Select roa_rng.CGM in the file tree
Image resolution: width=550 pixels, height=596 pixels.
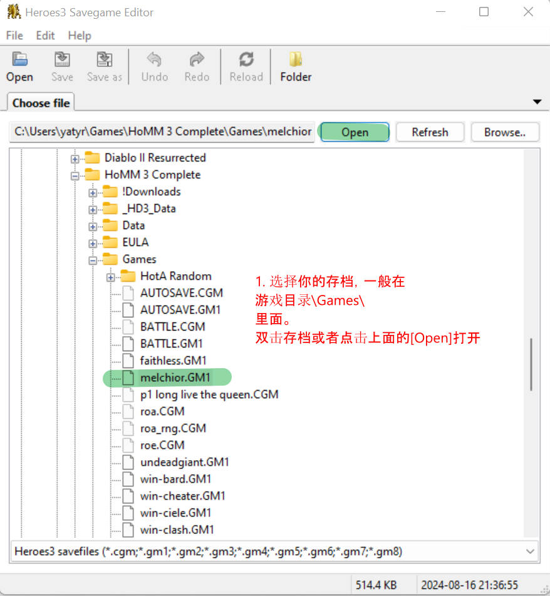[x=173, y=428]
